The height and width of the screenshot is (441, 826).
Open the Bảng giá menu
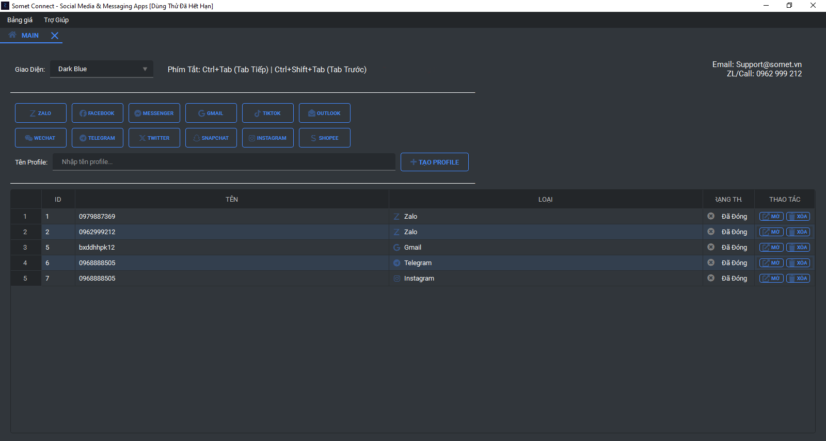point(20,20)
